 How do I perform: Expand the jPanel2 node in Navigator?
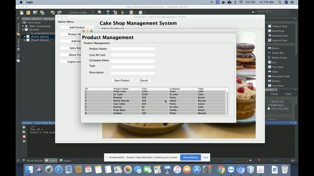(25, 40)
